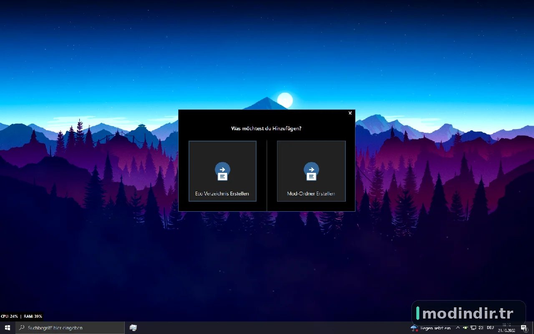Open the Windows Start menu
The width and height of the screenshot is (534, 334).
pos(7,328)
